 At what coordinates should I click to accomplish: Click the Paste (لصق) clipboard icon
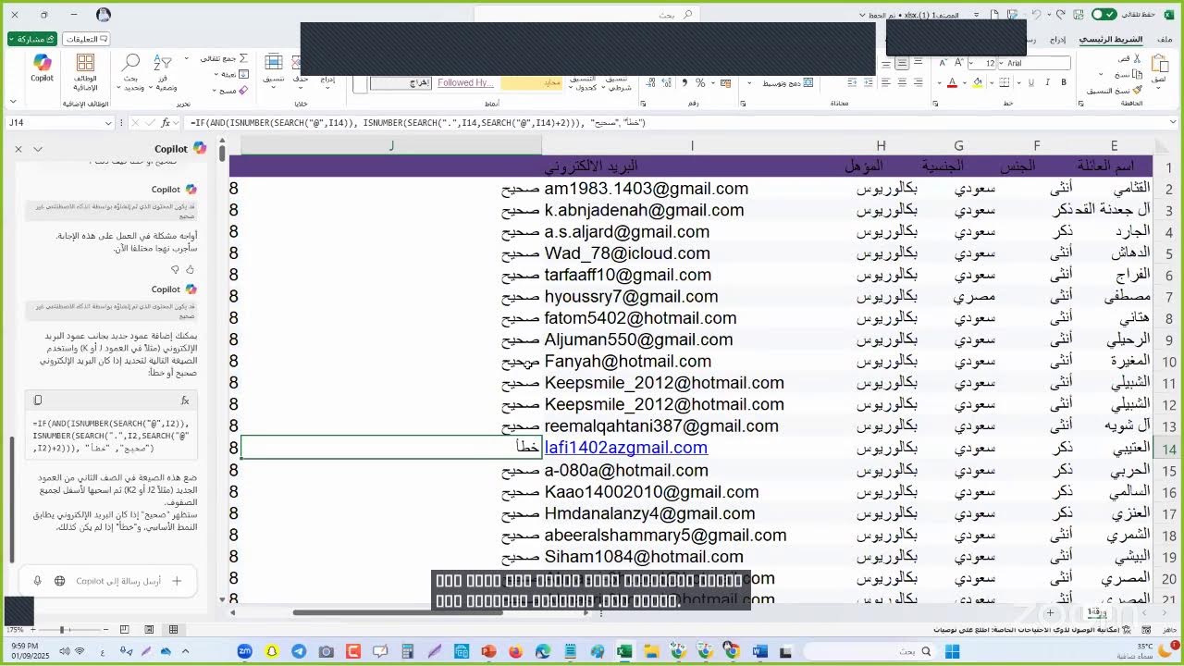click(1160, 65)
